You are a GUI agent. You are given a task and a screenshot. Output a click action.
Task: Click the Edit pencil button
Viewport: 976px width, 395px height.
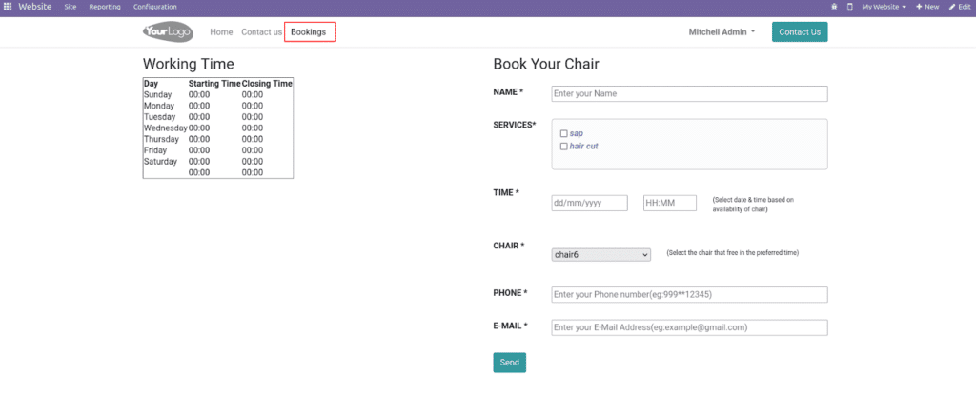(x=959, y=7)
